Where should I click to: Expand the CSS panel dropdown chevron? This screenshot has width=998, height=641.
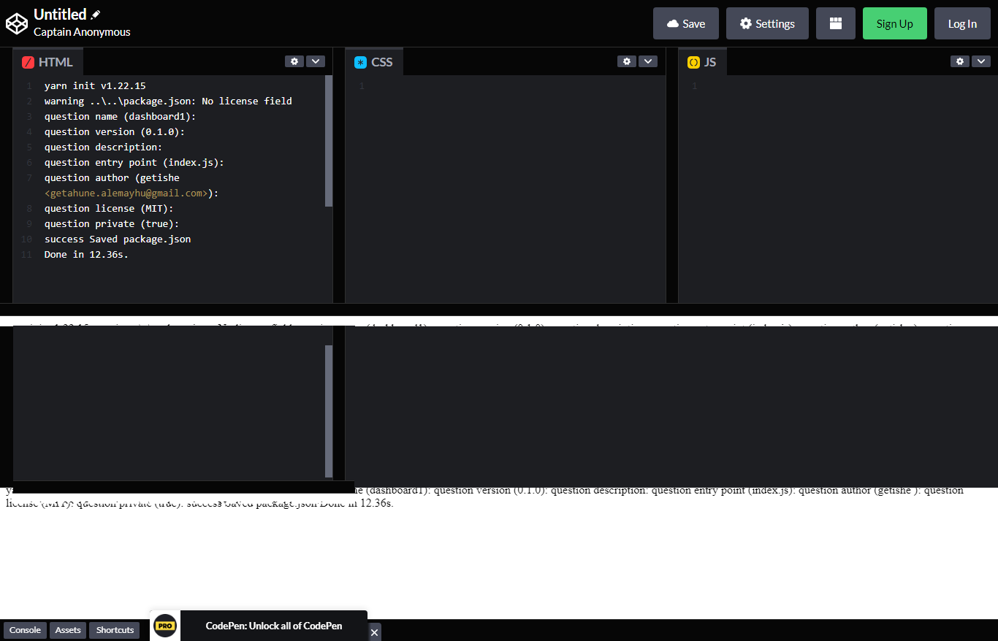(x=648, y=61)
